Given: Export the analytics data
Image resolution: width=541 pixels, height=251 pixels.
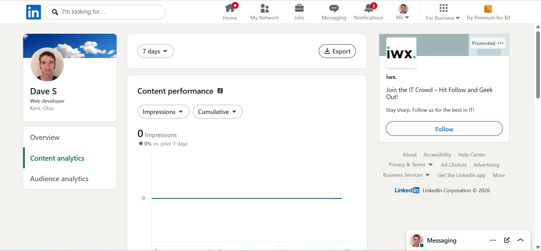Looking at the screenshot, I should tap(337, 51).
